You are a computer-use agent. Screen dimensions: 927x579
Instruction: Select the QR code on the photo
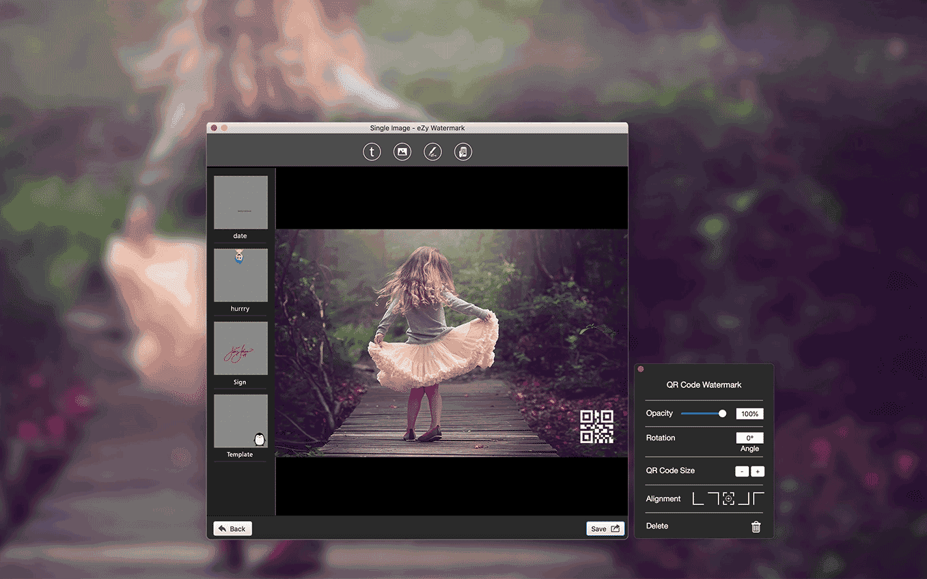tap(596, 427)
